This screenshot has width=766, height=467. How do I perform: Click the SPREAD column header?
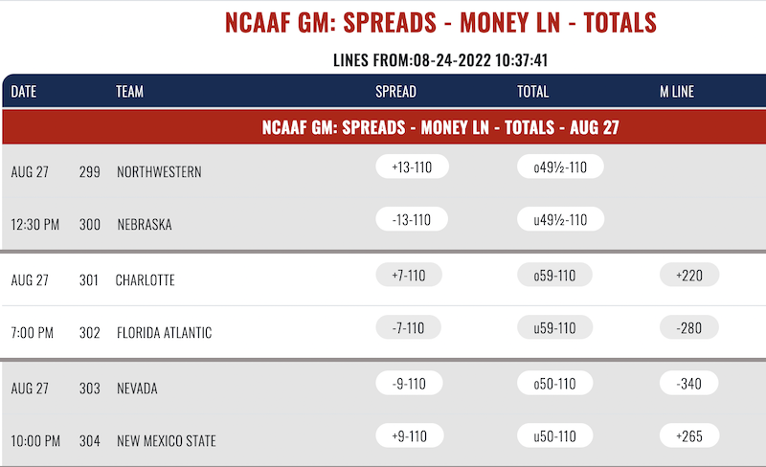[x=395, y=92]
